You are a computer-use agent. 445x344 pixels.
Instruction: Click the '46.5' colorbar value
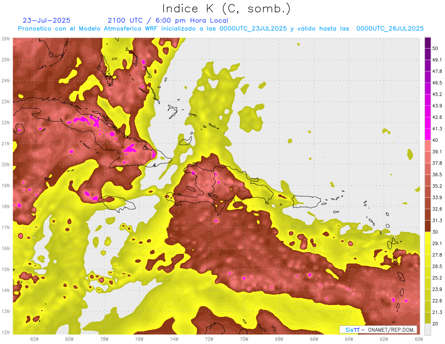437,83
